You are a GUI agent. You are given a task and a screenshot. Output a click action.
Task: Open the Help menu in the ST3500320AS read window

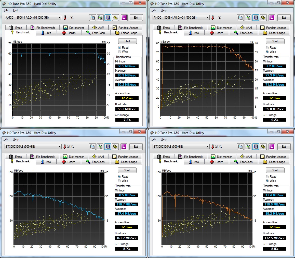(x=16, y=139)
